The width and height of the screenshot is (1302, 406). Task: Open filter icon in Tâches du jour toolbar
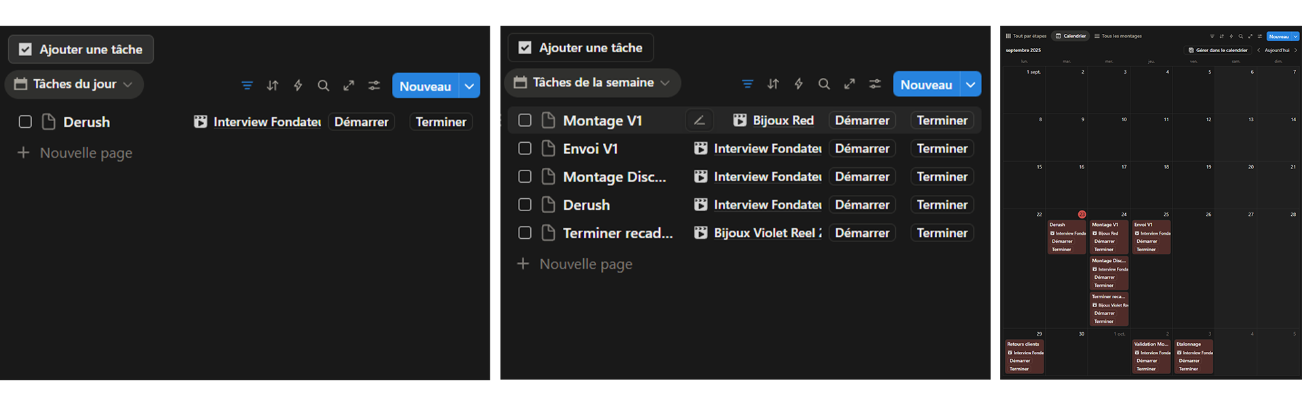[x=247, y=85]
